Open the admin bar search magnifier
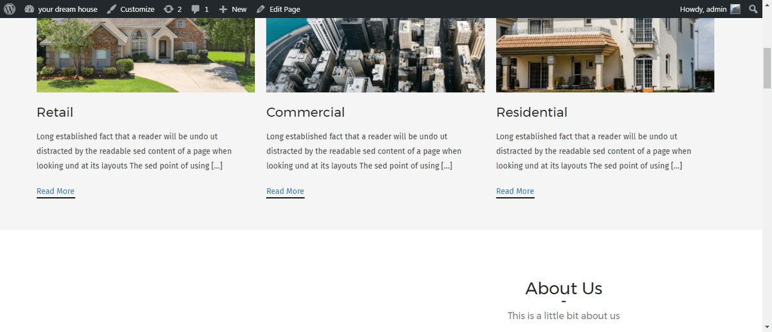This screenshot has height=332, width=772. click(x=753, y=9)
